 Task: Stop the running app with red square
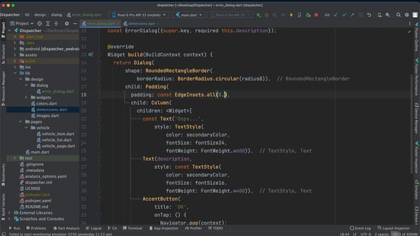[316, 15]
